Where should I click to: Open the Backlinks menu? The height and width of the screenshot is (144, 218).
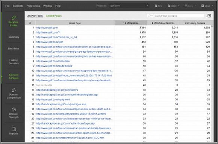[x=18, y=6]
